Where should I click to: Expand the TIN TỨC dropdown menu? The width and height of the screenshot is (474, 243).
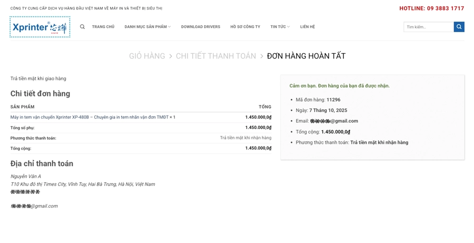pyautogui.click(x=280, y=27)
